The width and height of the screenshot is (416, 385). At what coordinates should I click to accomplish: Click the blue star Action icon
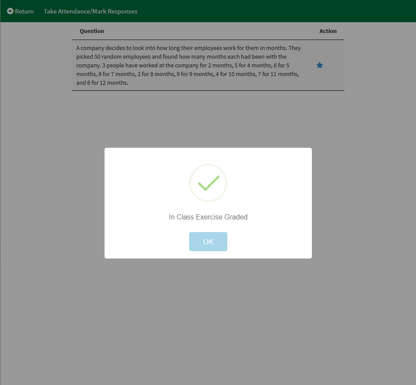320,65
